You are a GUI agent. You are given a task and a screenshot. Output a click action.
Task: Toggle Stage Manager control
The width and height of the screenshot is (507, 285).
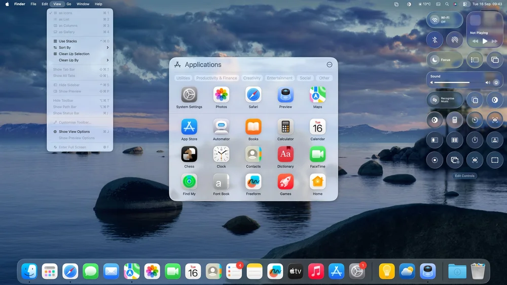475,60
